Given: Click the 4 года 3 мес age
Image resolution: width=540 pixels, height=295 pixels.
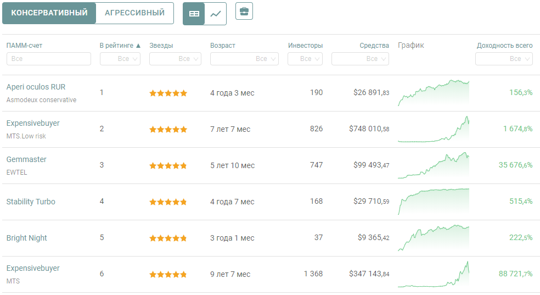Looking at the screenshot, I should tap(232, 93).
